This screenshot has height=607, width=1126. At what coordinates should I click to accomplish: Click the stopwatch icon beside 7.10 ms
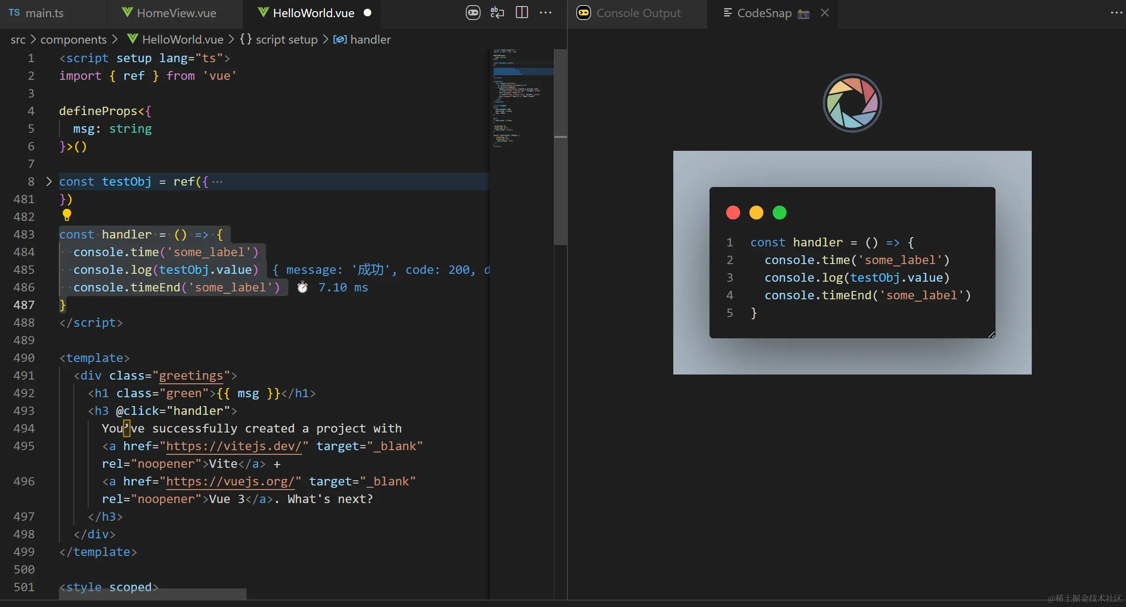(x=302, y=287)
